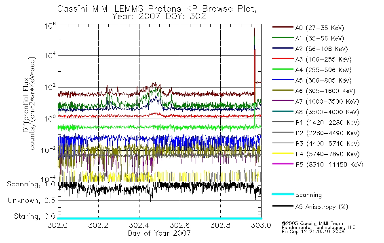This screenshot has width=384, height=243.
Task: Click the 302.4 x-axis tick label
Action: click(x=139, y=225)
